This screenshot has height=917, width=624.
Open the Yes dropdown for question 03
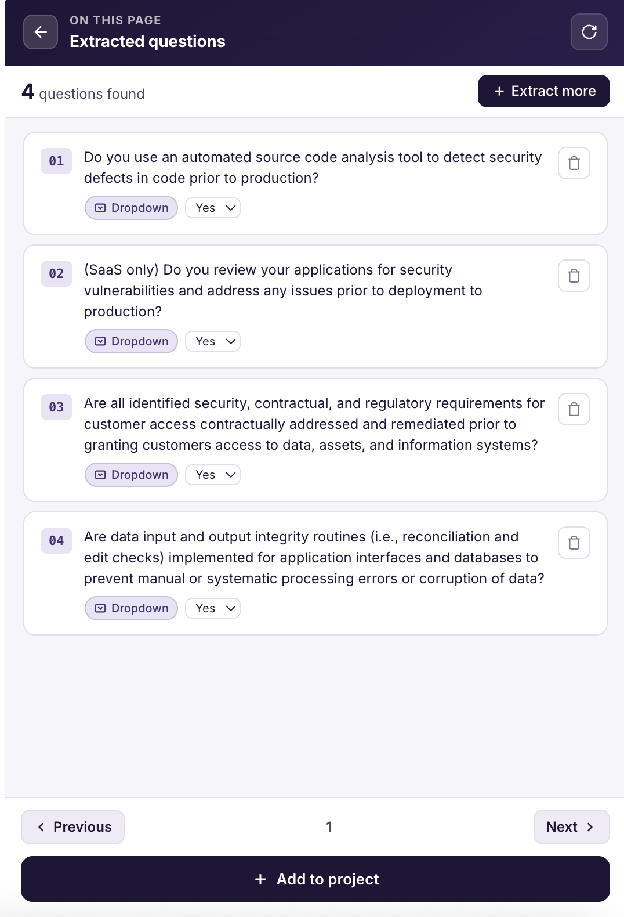(213, 475)
